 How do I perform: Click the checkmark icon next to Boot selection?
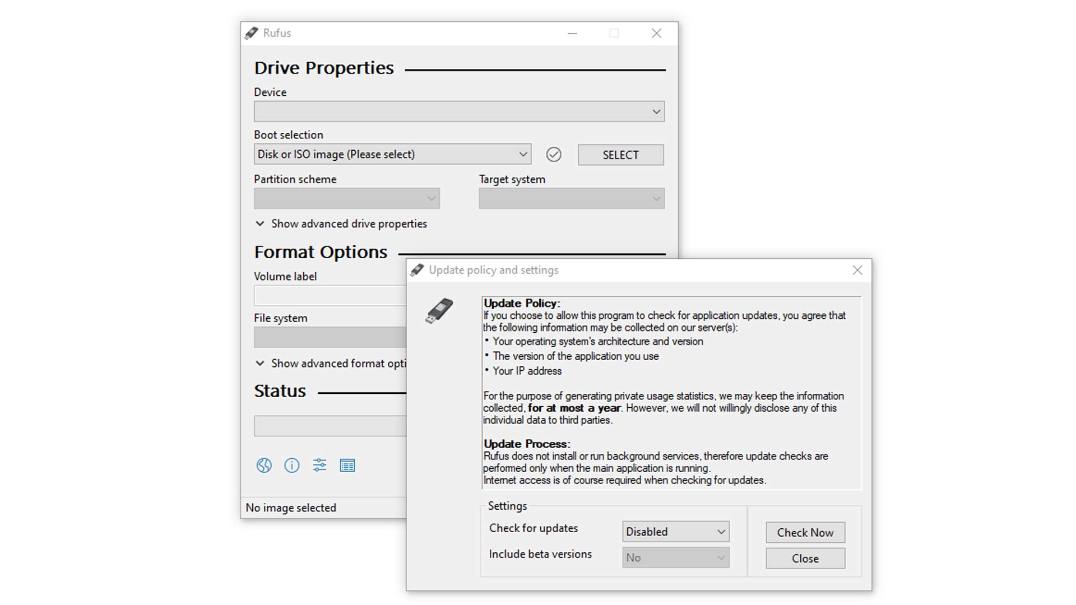point(554,153)
